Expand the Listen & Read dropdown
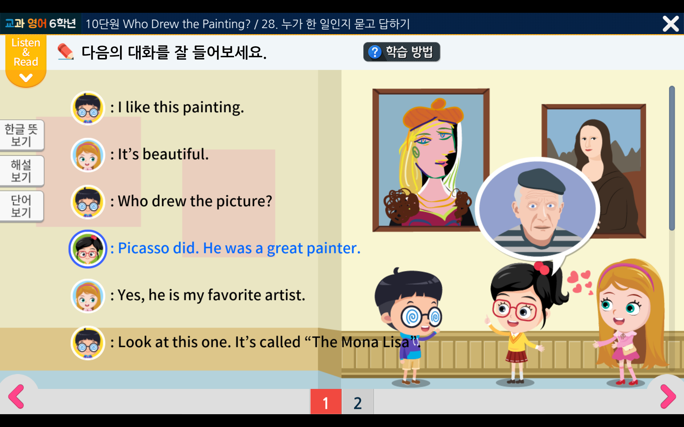684x427 pixels. (x=26, y=61)
